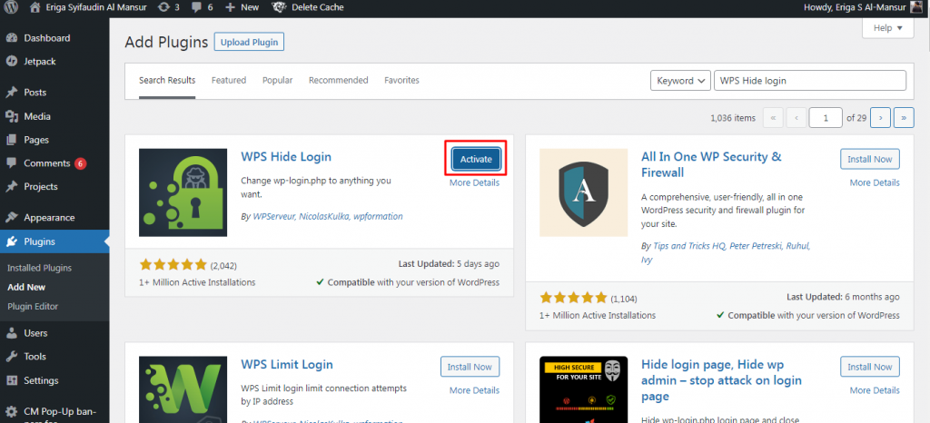Click the Posts pin icon in sidebar

coord(11,93)
